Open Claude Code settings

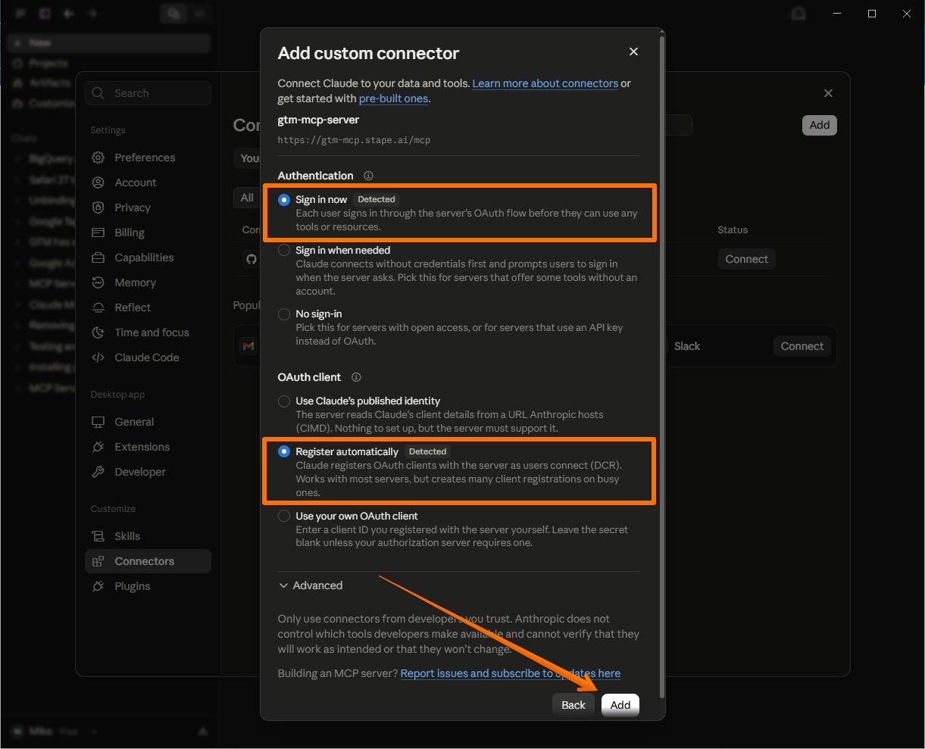(148, 357)
